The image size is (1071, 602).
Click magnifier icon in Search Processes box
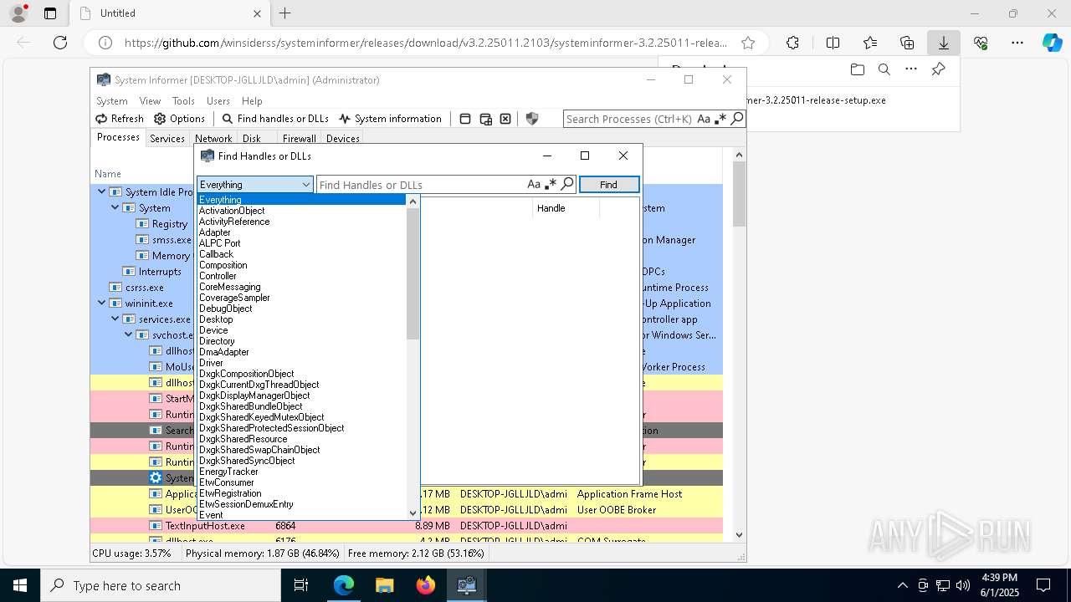[736, 119]
